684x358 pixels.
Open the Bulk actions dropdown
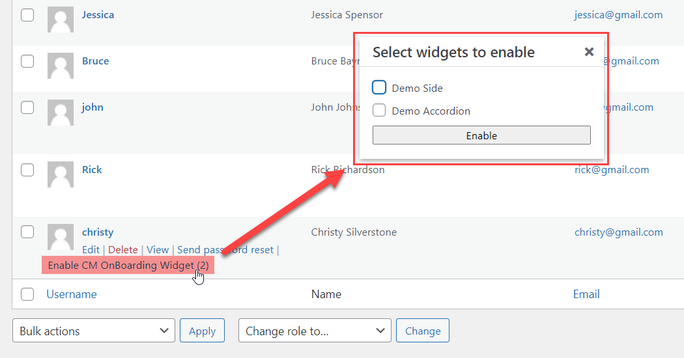click(94, 331)
